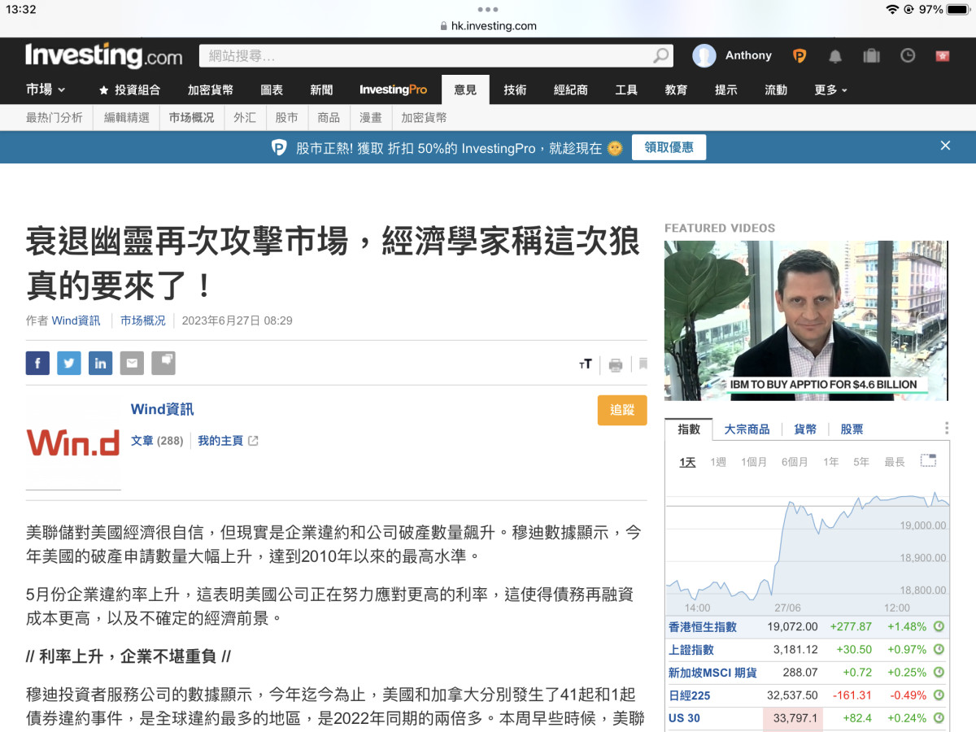Open the notifications bell icon

835,56
